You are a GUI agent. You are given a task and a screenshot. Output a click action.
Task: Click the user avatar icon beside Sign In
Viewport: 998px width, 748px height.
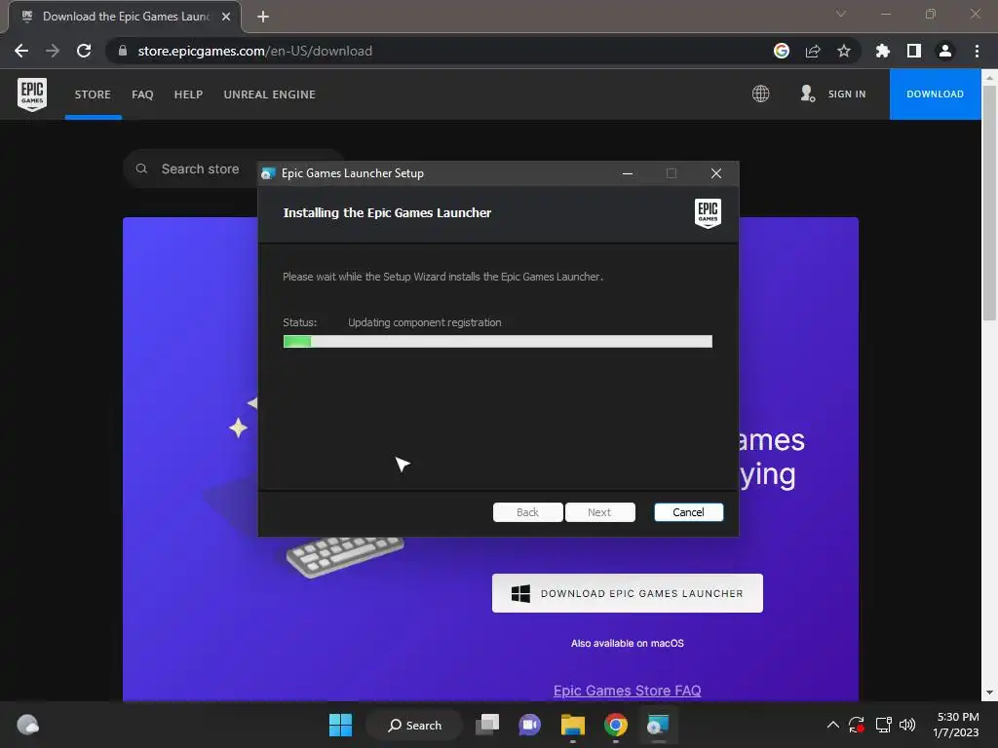click(x=807, y=94)
